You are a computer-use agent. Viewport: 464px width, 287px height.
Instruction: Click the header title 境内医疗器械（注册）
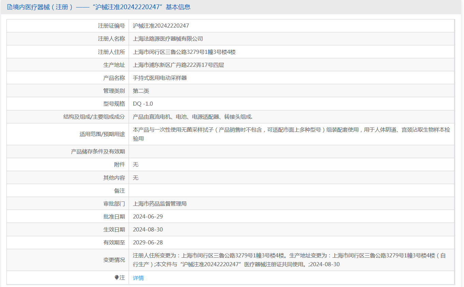(x=43, y=7)
